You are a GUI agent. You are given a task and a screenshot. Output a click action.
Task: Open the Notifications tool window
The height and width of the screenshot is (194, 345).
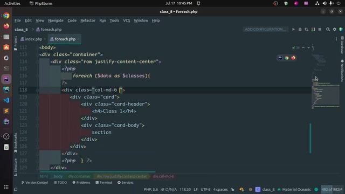[x=342, y=71]
